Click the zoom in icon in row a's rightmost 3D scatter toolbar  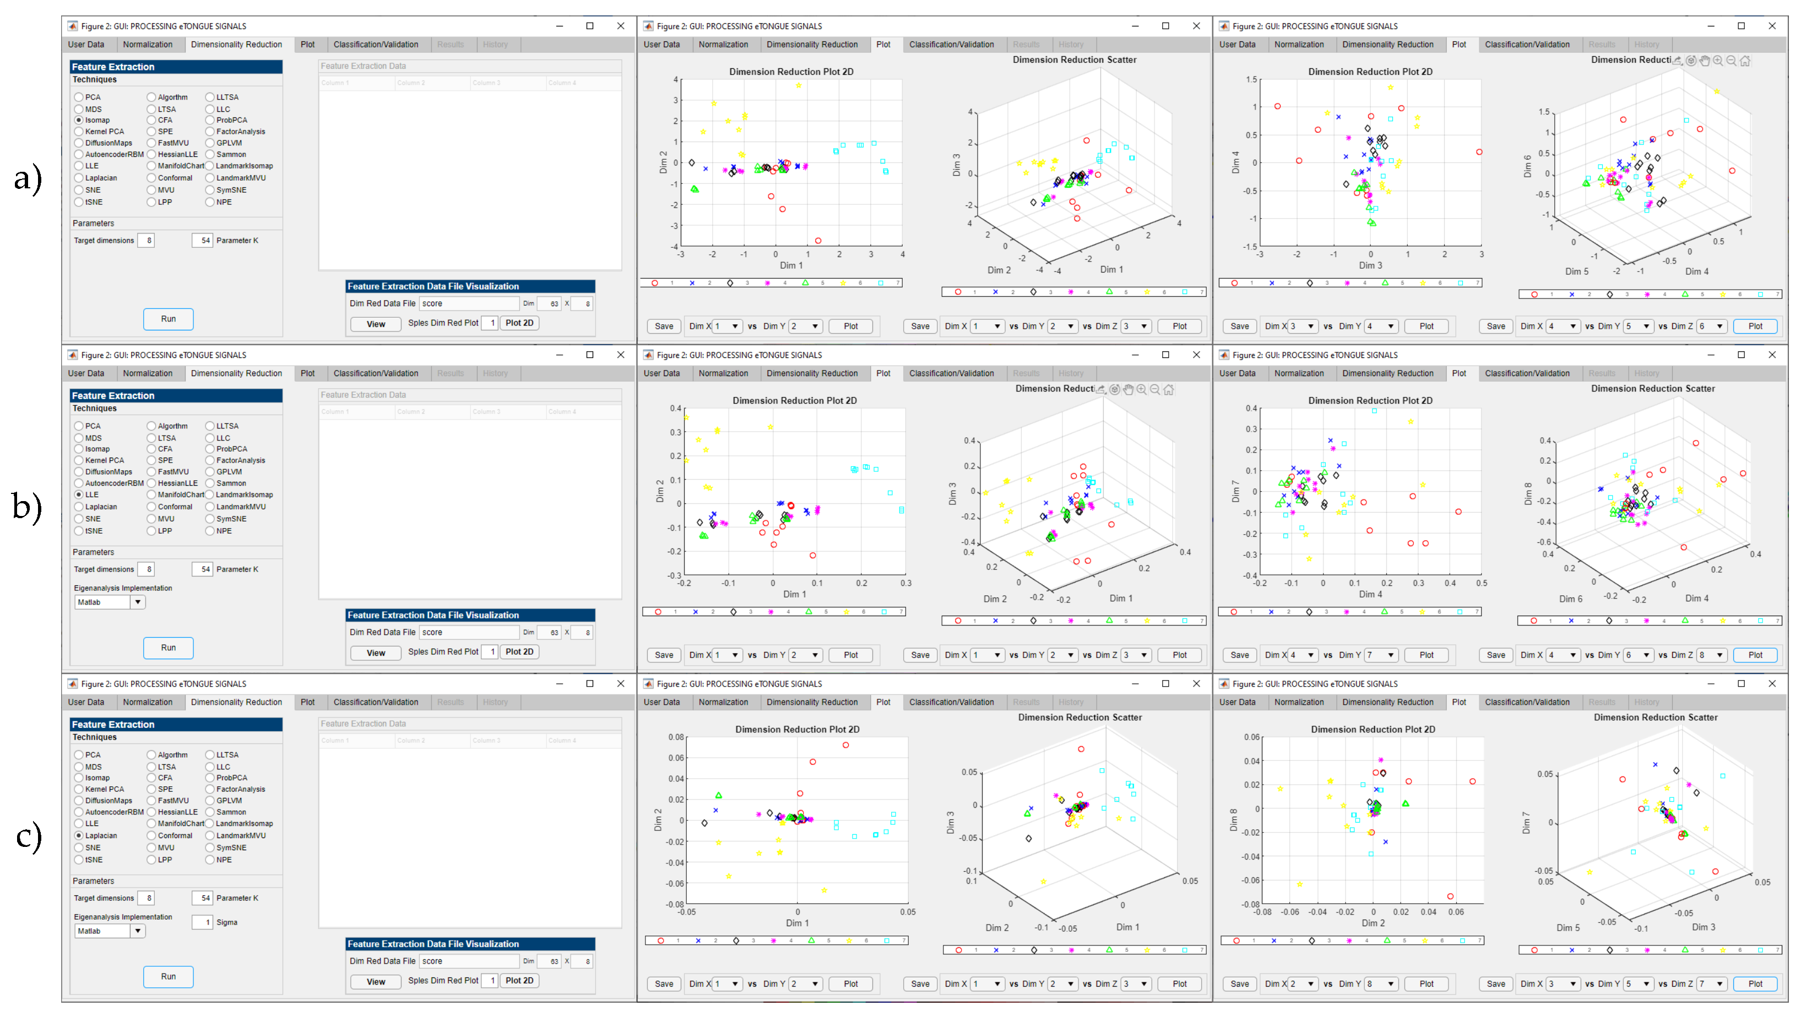[1717, 61]
